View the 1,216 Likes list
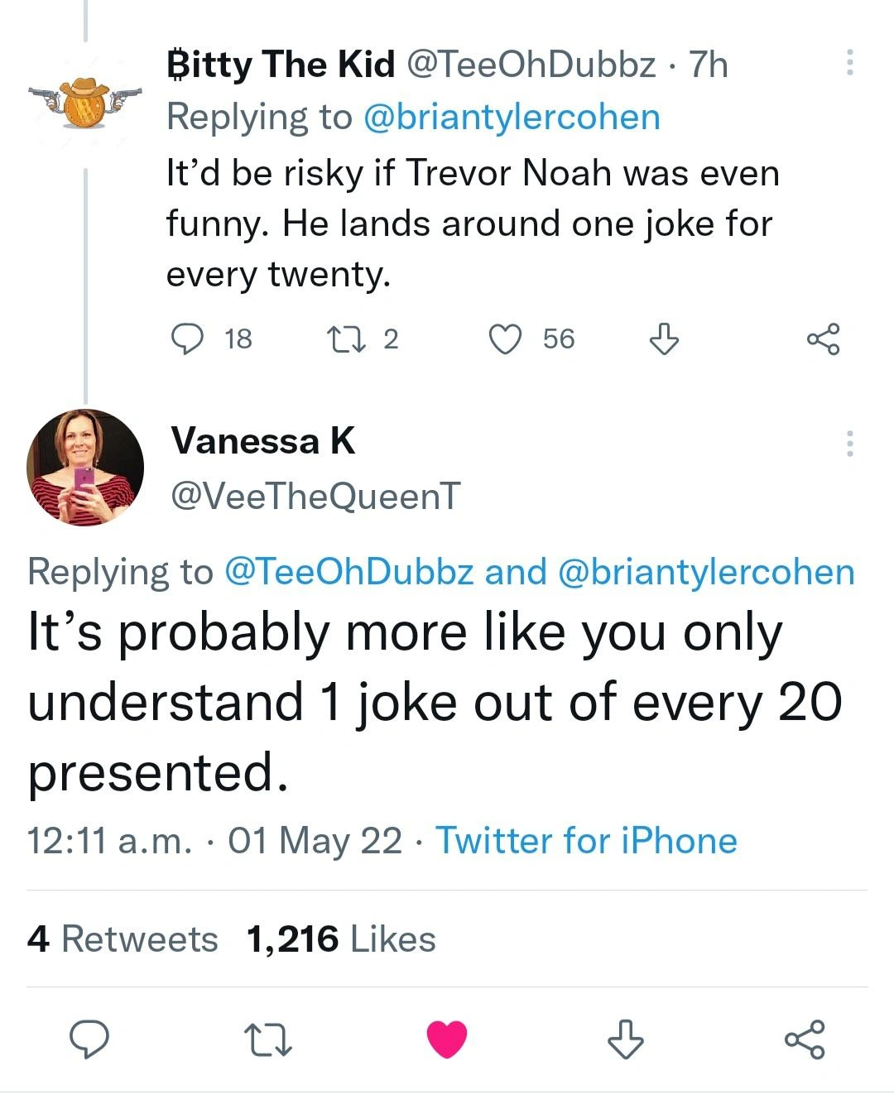 point(341,939)
